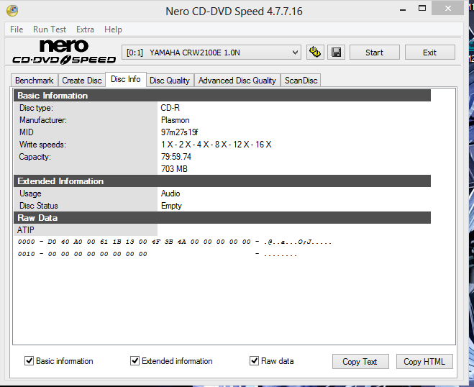Click the ATIP hex row 0000
The height and width of the screenshot is (387, 474).
(x=175, y=242)
